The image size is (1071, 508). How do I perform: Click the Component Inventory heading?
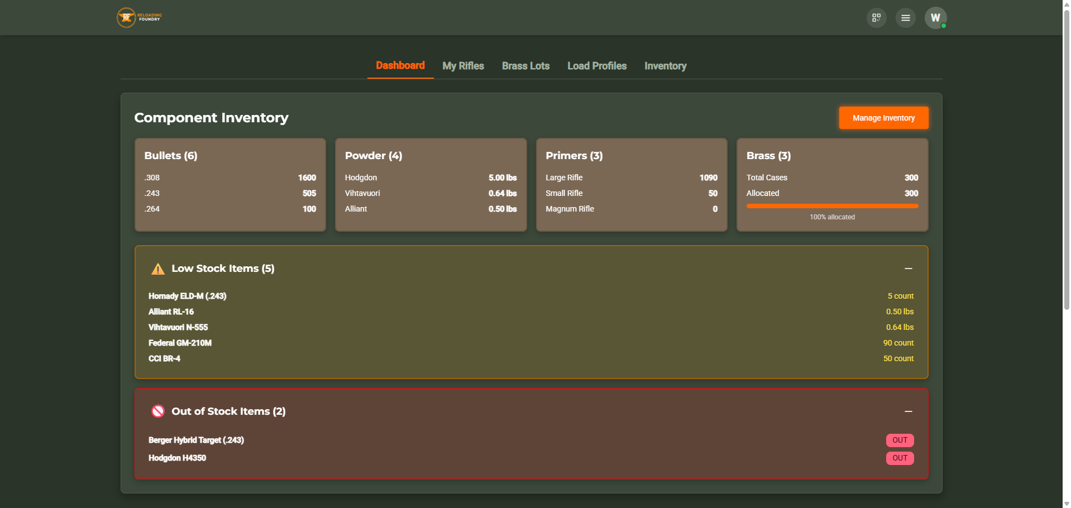[211, 118]
